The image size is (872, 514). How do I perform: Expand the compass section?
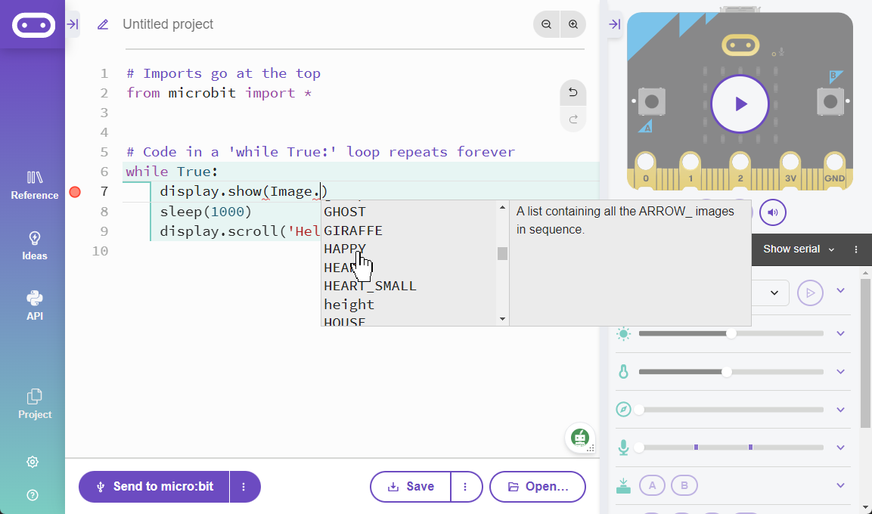pos(841,410)
